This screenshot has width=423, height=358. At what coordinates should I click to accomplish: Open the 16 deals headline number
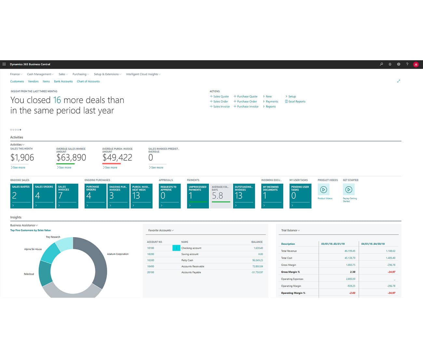[x=57, y=100]
